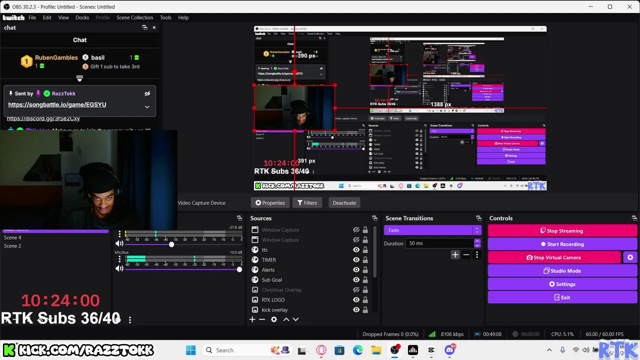Open the Edit menu
The image size is (640, 360).
[x=47, y=17]
